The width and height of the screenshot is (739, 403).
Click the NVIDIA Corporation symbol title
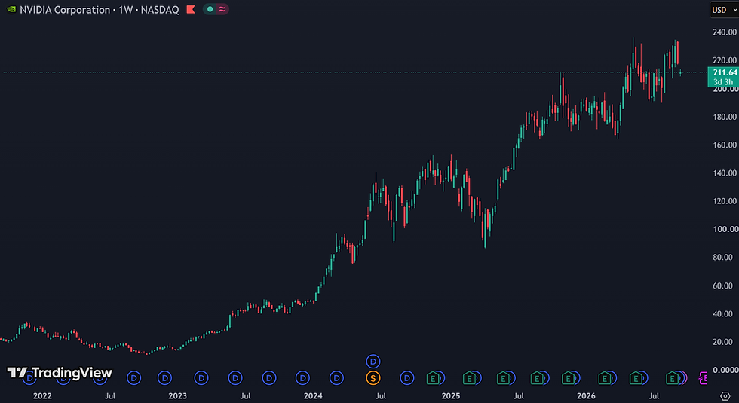[x=65, y=9]
